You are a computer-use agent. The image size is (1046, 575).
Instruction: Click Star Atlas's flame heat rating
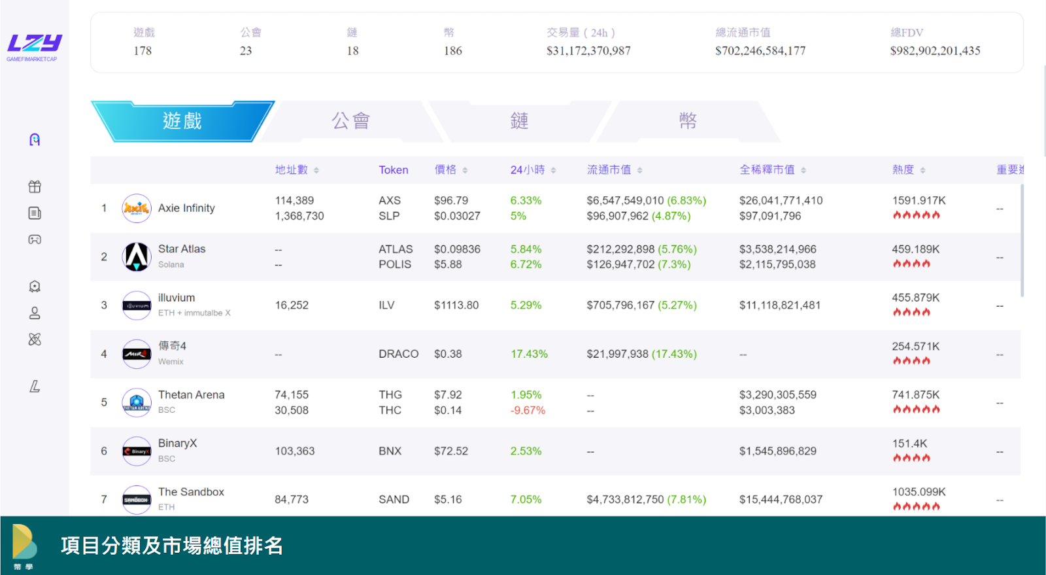point(912,264)
